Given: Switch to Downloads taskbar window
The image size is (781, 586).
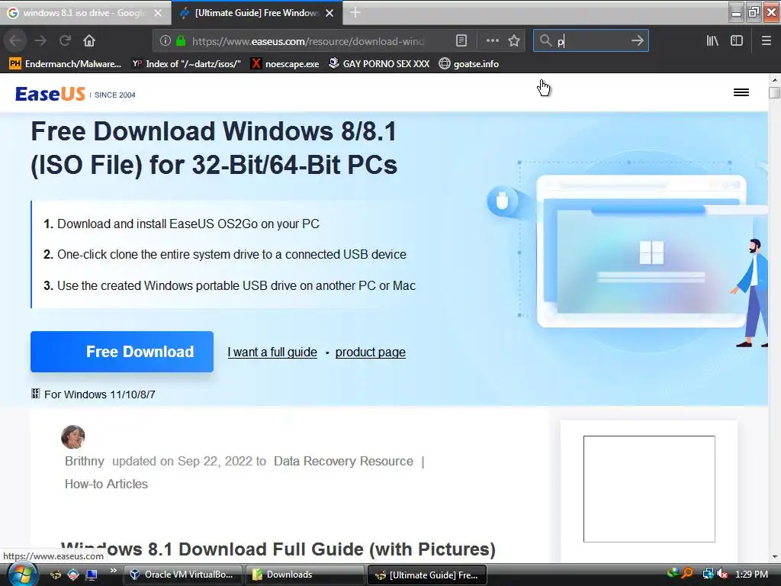Looking at the screenshot, I should [x=305, y=575].
